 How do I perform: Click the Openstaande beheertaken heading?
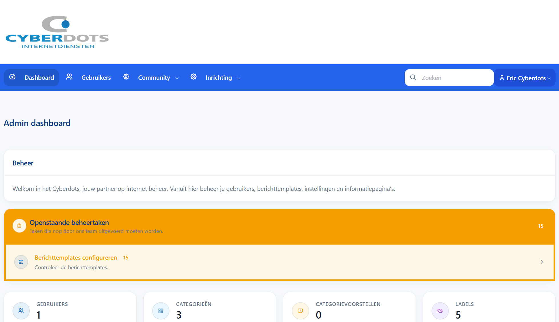pyautogui.click(x=69, y=223)
